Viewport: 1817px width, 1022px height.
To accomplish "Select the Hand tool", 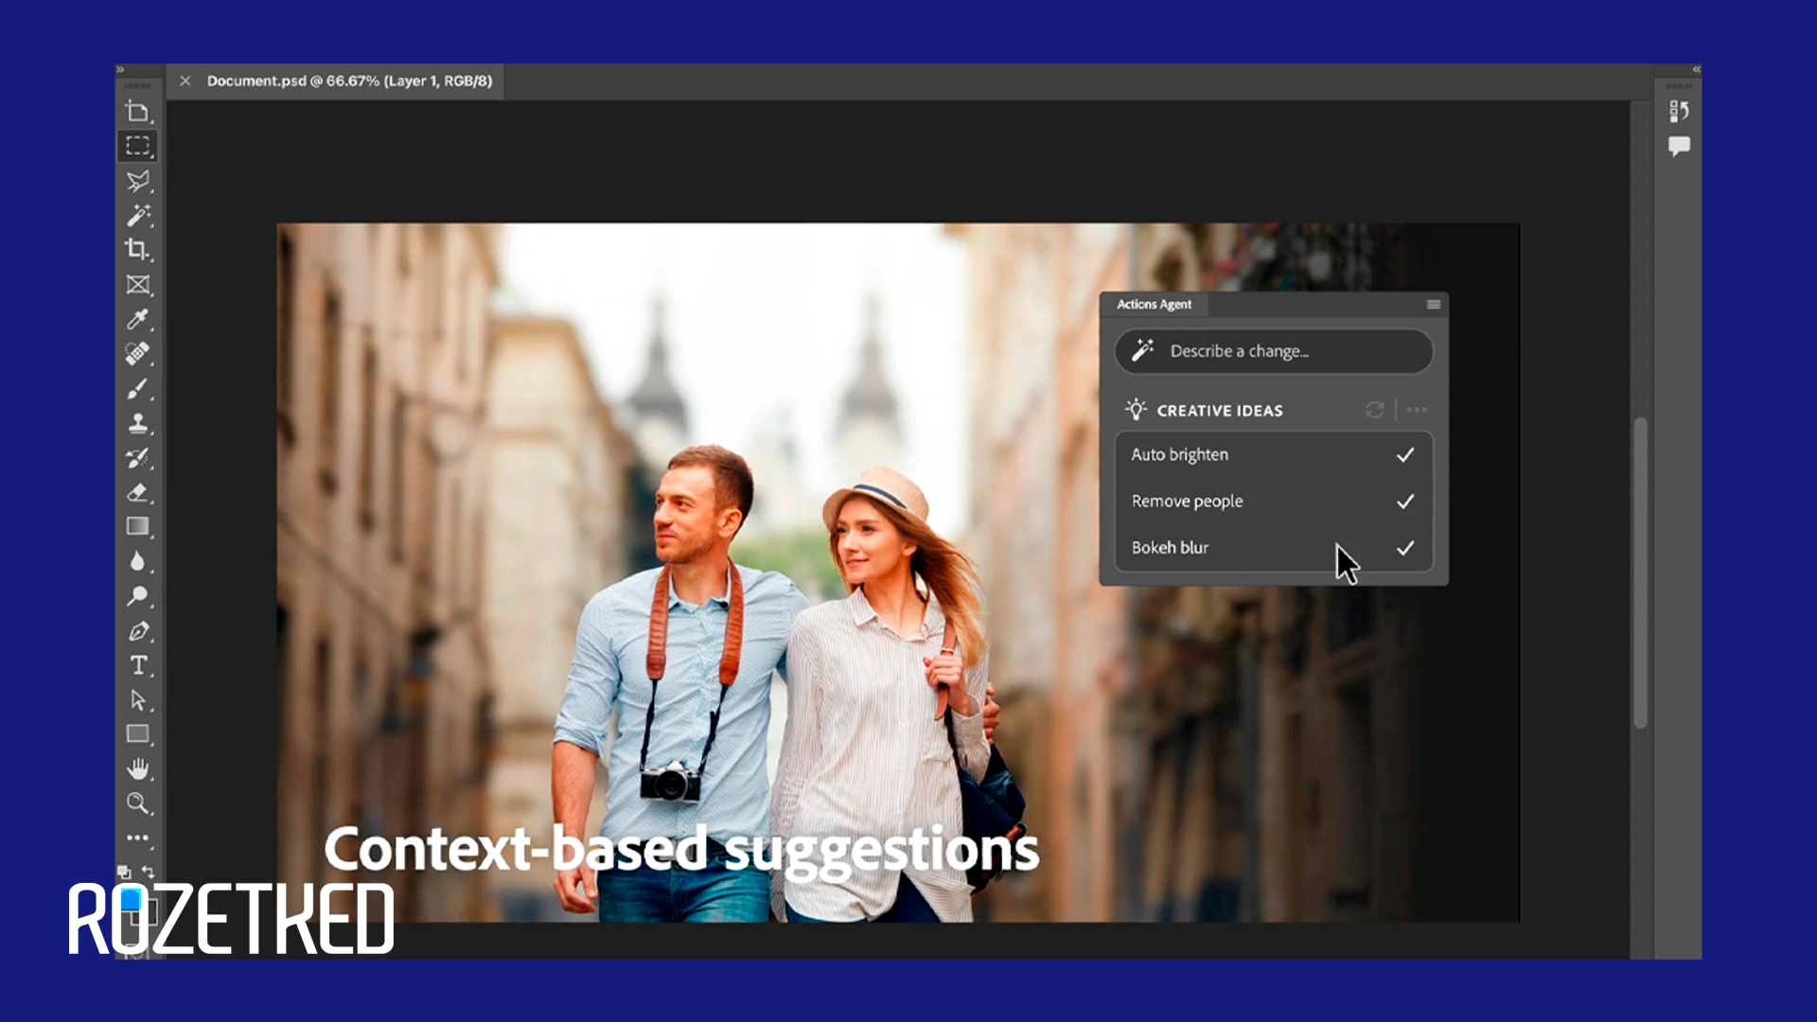I will coord(138,768).
